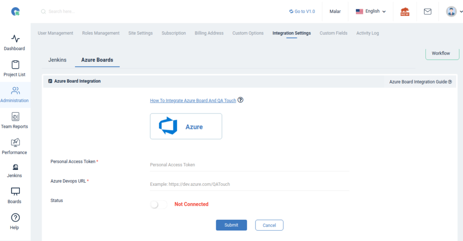Click the blue Submit button
The image size is (463, 241).
pyautogui.click(x=231, y=225)
